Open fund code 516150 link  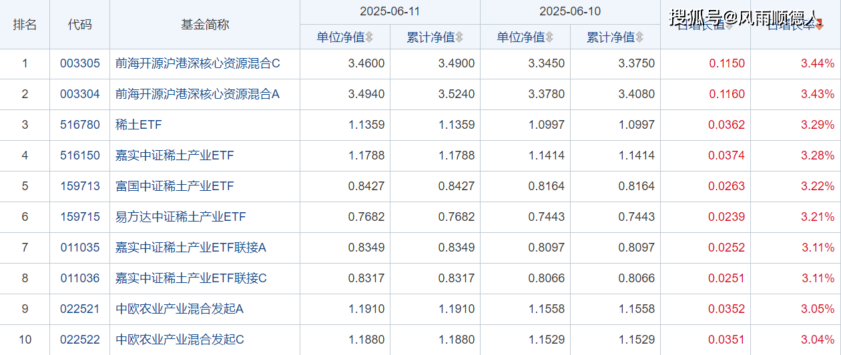[x=80, y=156]
